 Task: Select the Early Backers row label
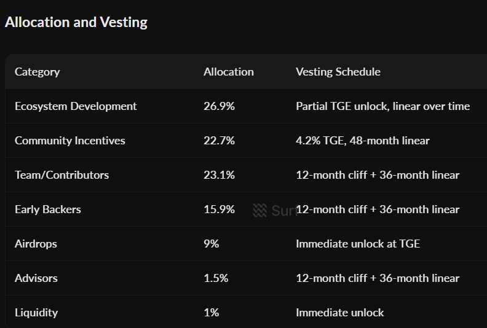click(47, 209)
